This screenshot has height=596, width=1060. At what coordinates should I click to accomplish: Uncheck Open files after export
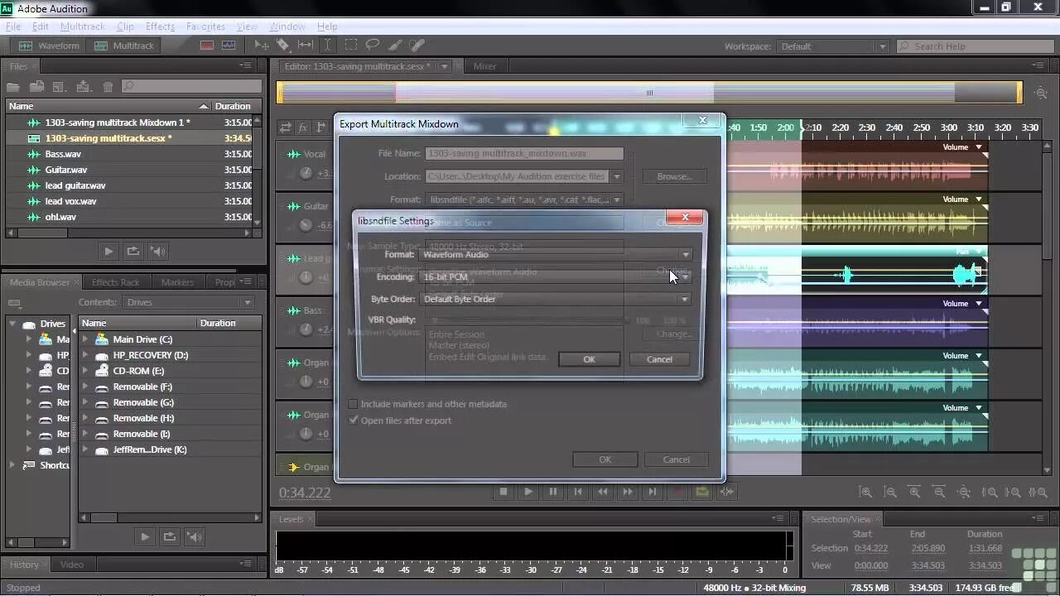click(x=353, y=421)
